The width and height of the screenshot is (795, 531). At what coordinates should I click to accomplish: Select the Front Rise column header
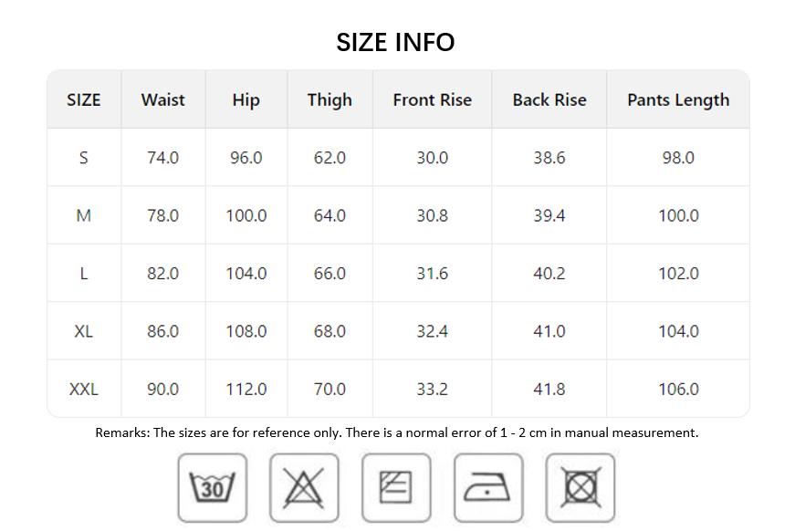point(432,99)
